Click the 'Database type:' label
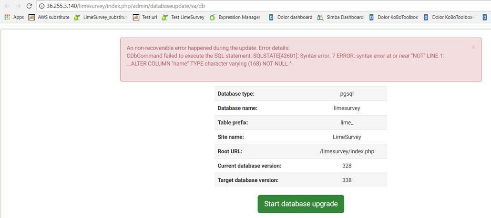Viewport: 491px width, 218px height. coord(236,93)
